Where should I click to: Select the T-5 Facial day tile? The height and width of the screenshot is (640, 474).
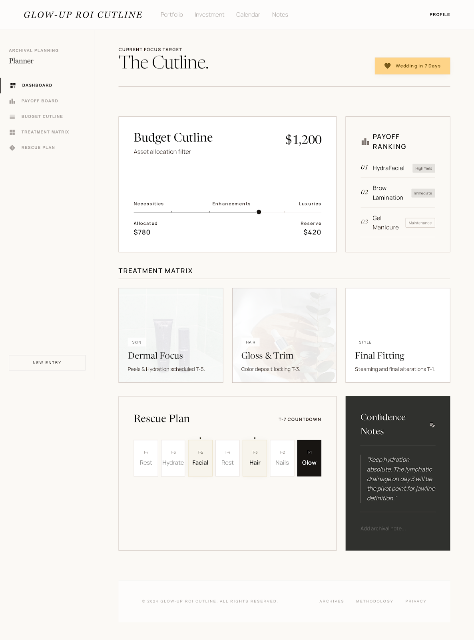[200, 458]
